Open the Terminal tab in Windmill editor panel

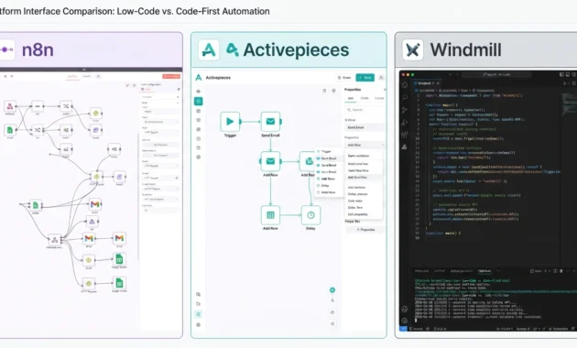[484, 271]
